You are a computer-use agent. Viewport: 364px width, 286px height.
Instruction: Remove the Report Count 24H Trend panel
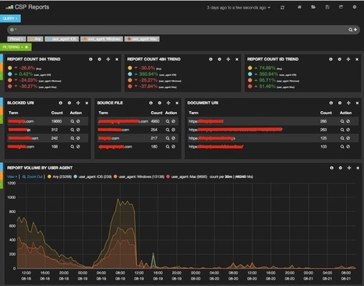117,59
